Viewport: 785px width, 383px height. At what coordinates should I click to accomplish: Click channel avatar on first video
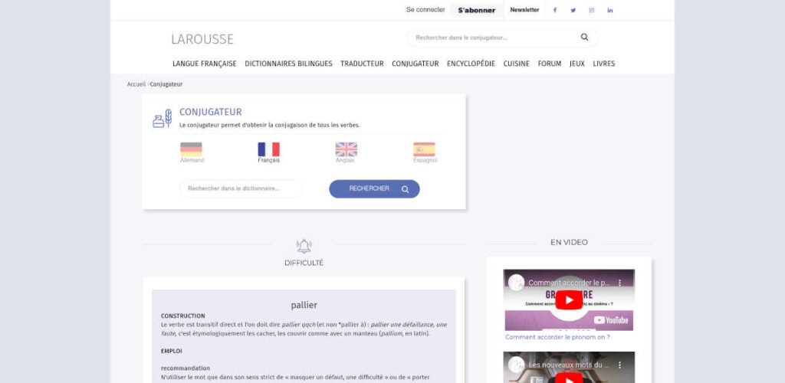pos(516,283)
